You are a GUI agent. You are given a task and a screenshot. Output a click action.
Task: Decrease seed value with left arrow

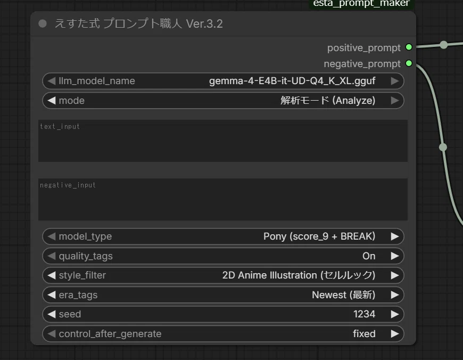[52, 314]
